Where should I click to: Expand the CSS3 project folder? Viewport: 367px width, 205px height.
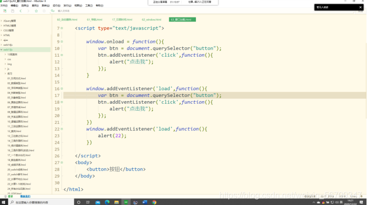tap(2, 30)
